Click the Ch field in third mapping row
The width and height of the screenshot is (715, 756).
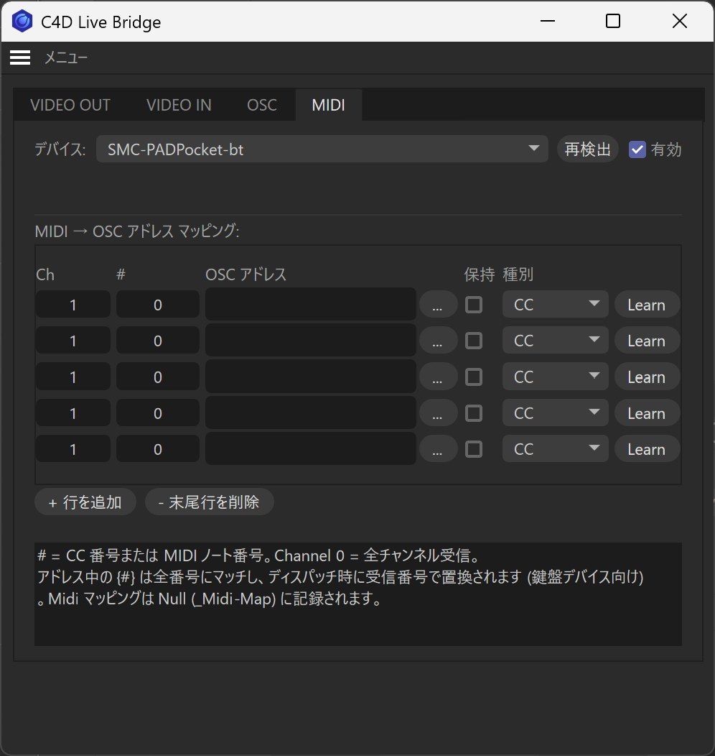73,377
